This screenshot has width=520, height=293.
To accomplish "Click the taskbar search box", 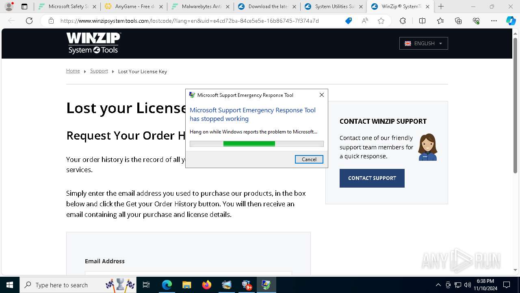I will click(x=78, y=285).
